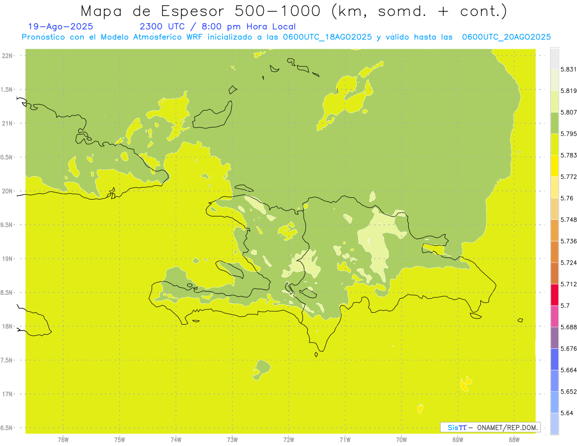Screen dimensions: 577x446
Task: Click the colorbar value "5.831"
Action: click(568, 69)
